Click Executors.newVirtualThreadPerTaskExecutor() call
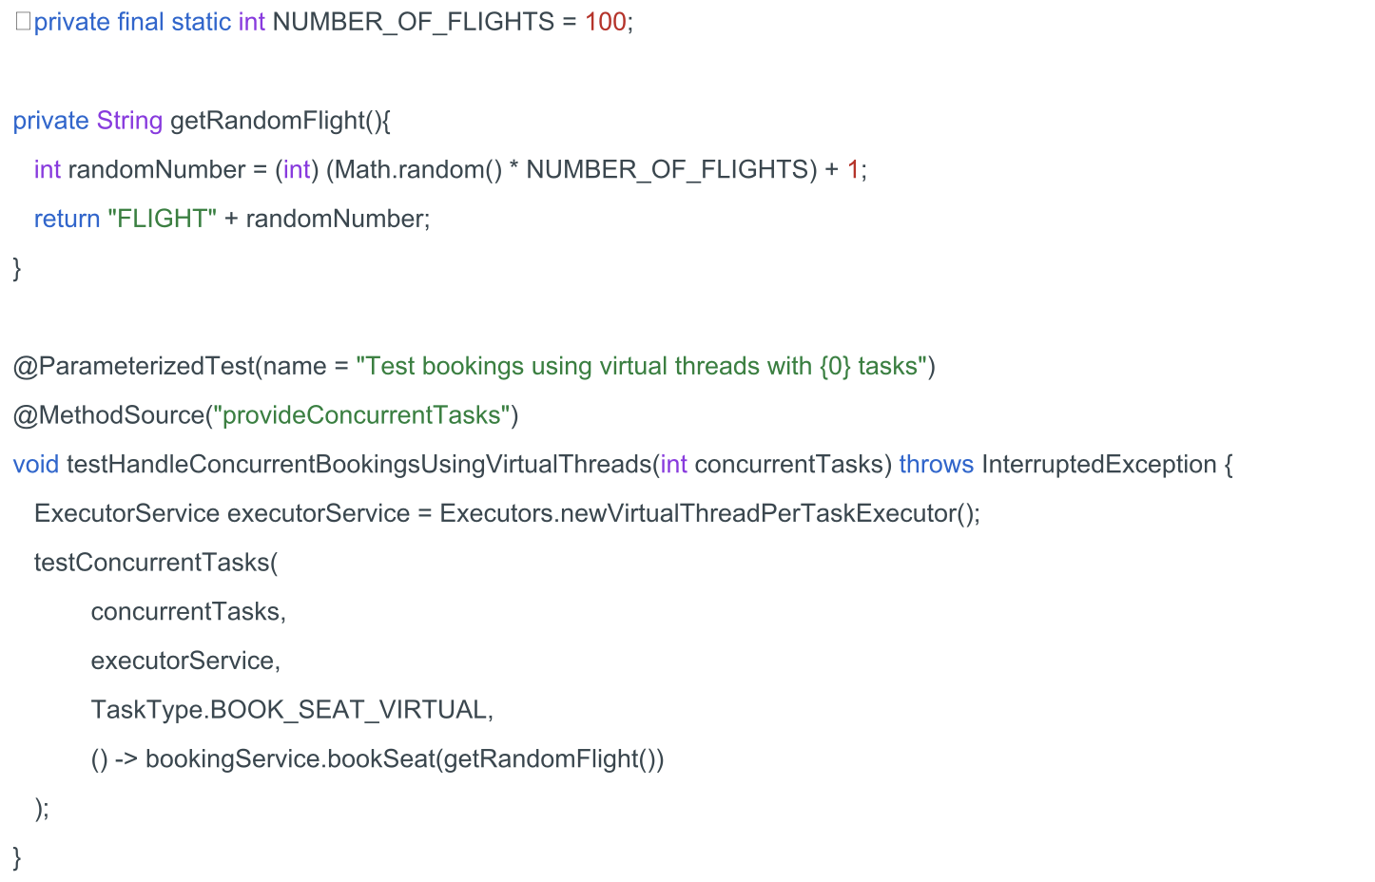Image resolution: width=1375 pixels, height=882 pixels. tap(707, 513)
